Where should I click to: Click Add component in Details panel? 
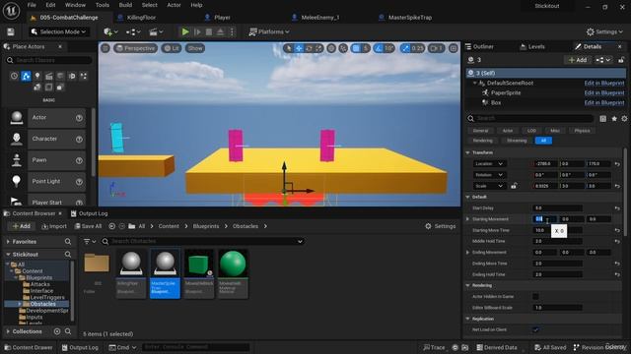click(x=578, y=60)
